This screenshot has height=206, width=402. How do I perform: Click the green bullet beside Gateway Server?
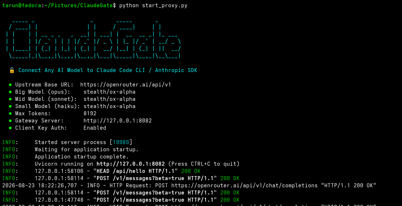click(x=10, y=121)
